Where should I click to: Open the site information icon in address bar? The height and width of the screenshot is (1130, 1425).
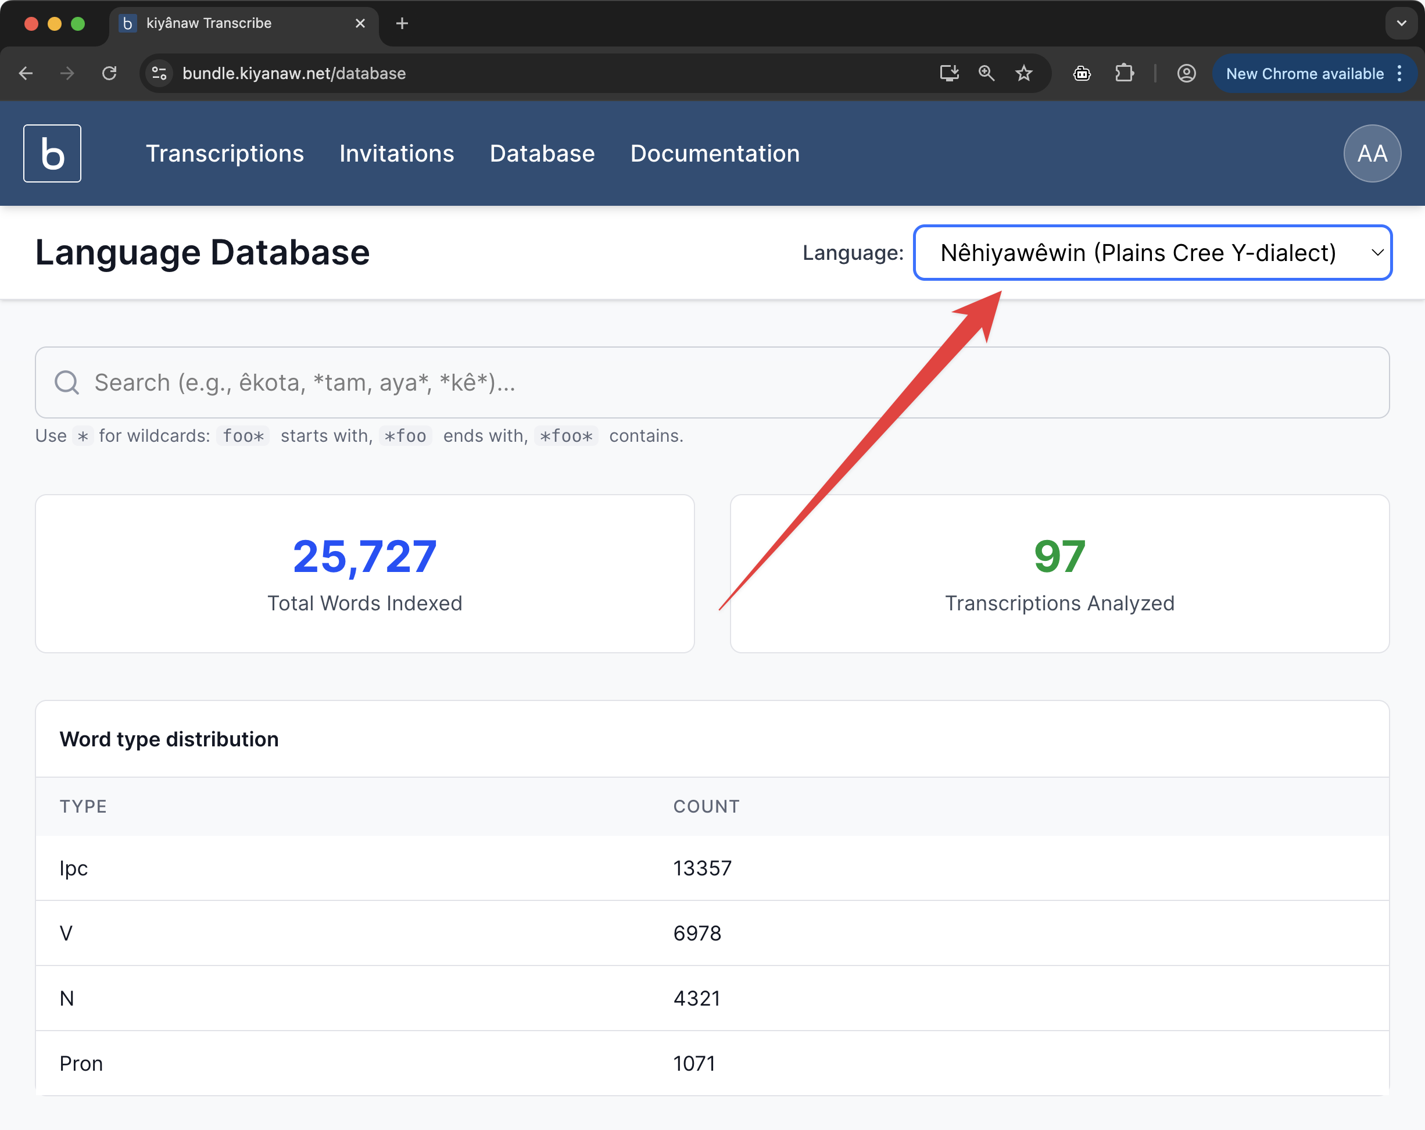click(159, 73)
